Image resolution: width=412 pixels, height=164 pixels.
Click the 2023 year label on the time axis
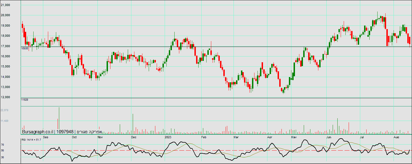point(168,137)
